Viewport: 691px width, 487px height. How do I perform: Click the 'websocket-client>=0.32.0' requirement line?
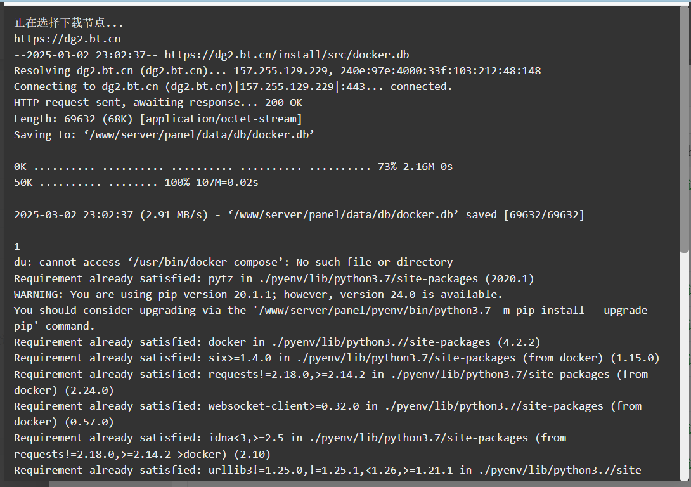coord(327,414)
